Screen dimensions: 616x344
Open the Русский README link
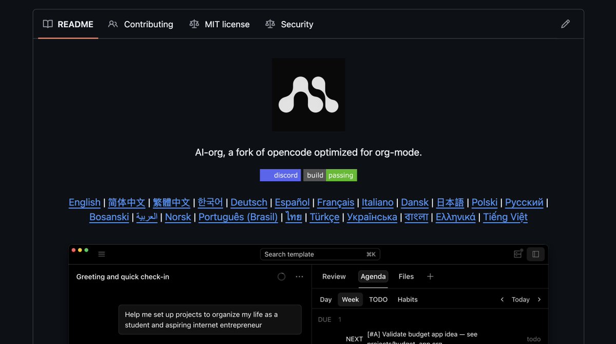tap(524, 203)
